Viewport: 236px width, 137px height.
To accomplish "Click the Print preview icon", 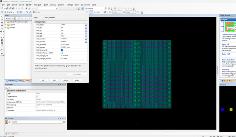I will point(29,9).
